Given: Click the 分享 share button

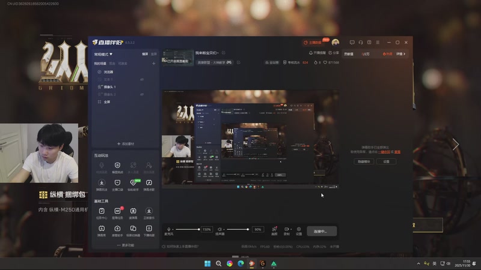Looking at the screenshot, I should [334, 53].
